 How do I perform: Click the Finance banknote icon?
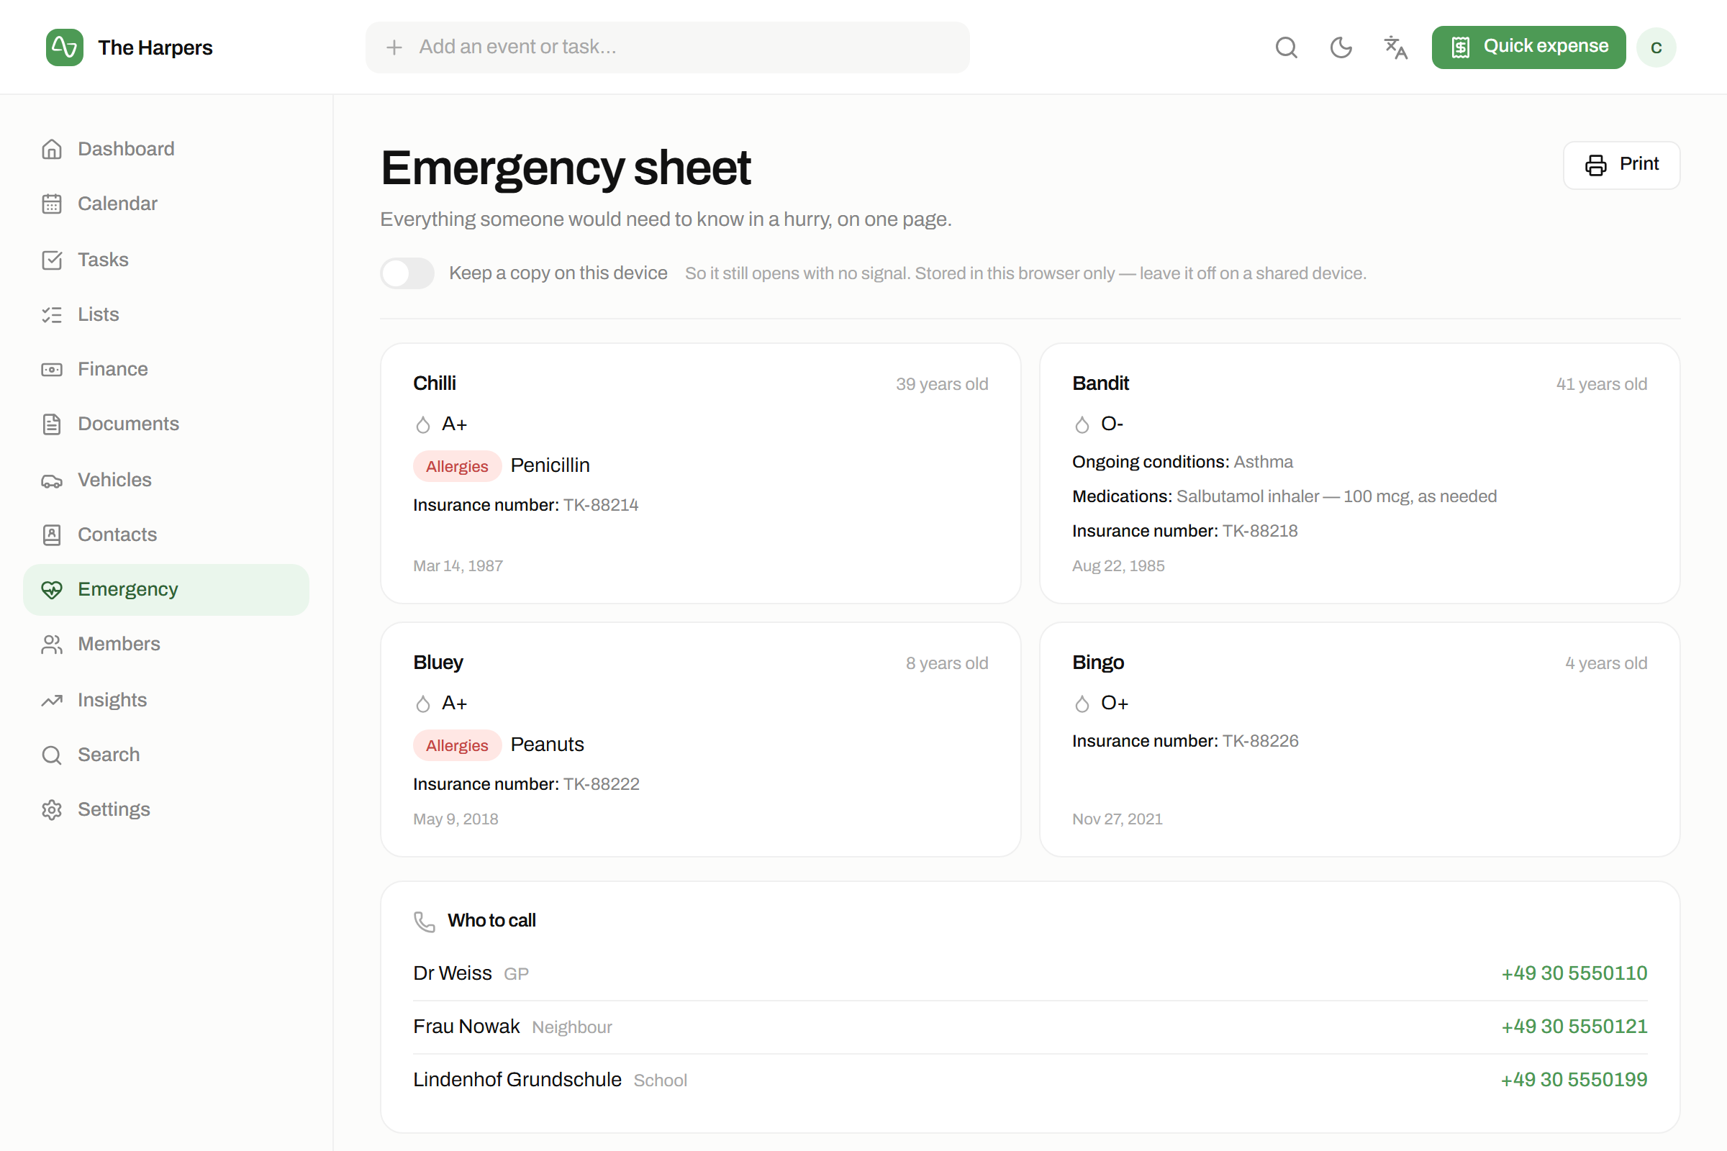pyautogui.click(x=51, y=369)
